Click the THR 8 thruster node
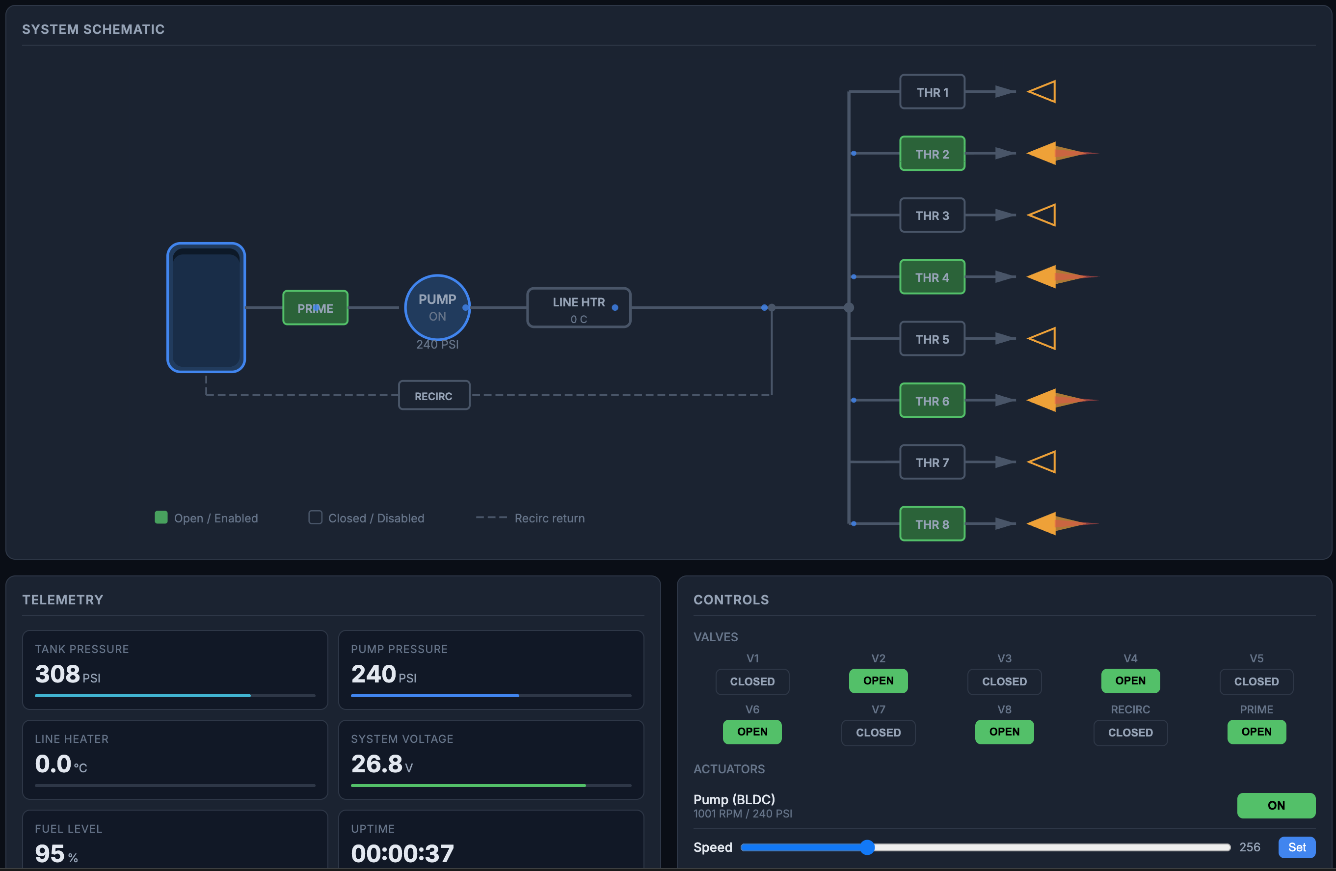This screenshot has height=871, width=1336. point(932,523)
